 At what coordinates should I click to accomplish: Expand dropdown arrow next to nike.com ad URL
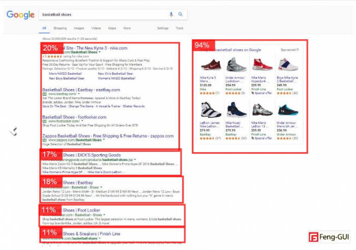[x=100, y=52]
